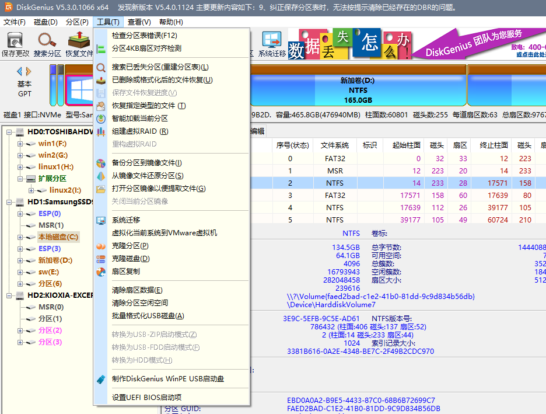Select partition table row 1 with MSR
The width and height of the screenshot is (546, 414).
coord(398,171)
